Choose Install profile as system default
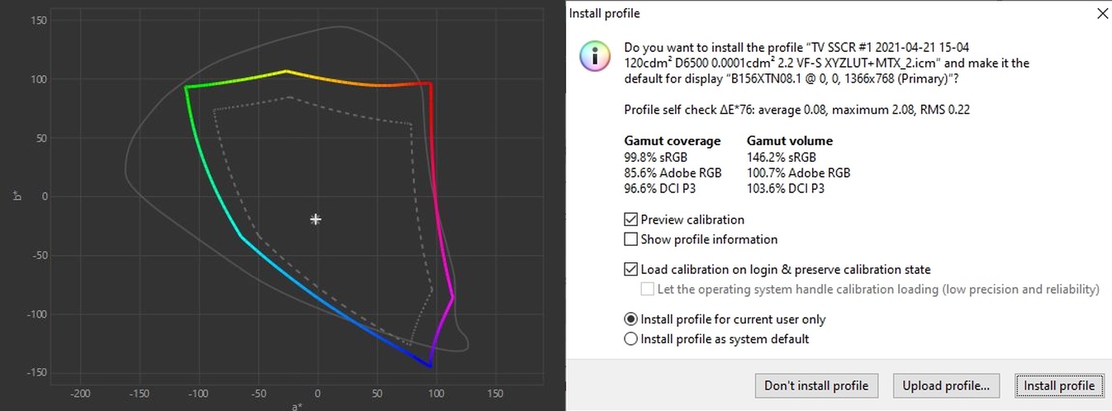The image size is (1112, 411). [631, 339]
